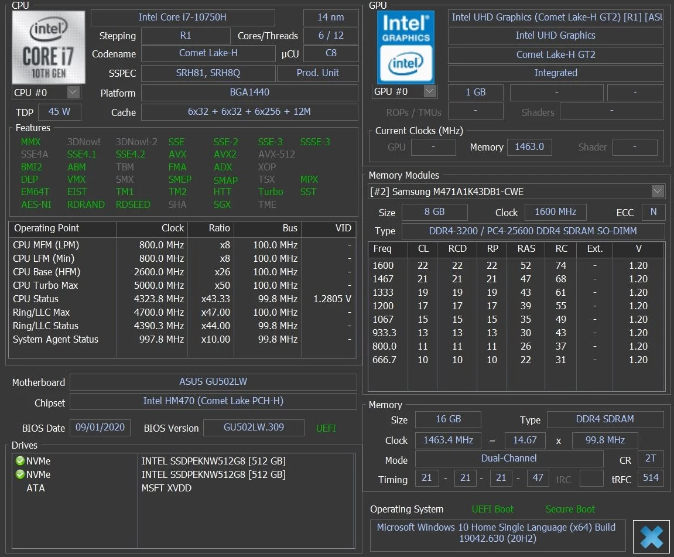Select the 1600 frequency row in timings table

coord(516,265)
